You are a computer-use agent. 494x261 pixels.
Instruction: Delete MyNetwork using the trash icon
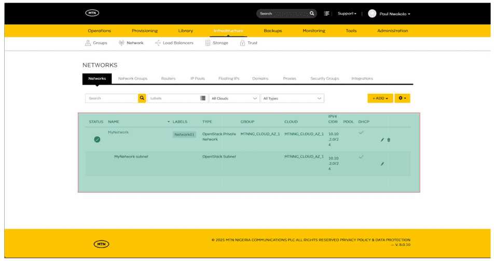click(389, 140)
